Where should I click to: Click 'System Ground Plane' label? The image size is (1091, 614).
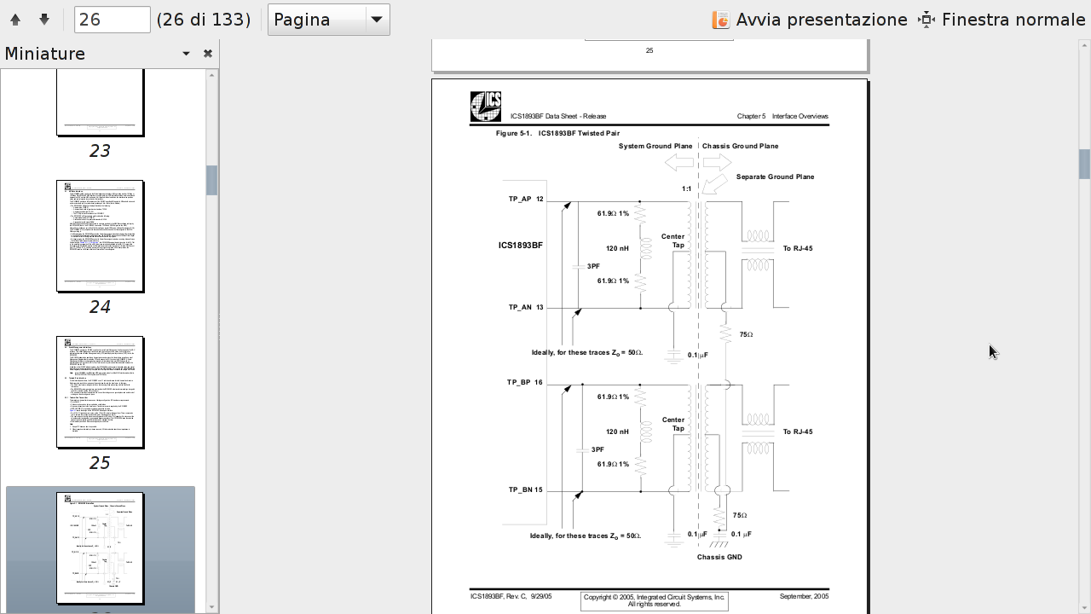point(655,146)
